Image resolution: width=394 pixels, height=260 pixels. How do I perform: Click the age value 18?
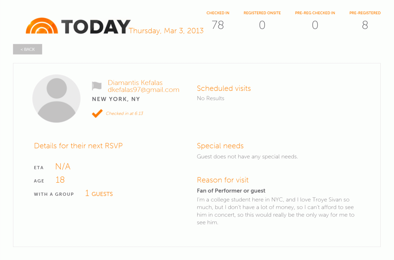[60, 180]
